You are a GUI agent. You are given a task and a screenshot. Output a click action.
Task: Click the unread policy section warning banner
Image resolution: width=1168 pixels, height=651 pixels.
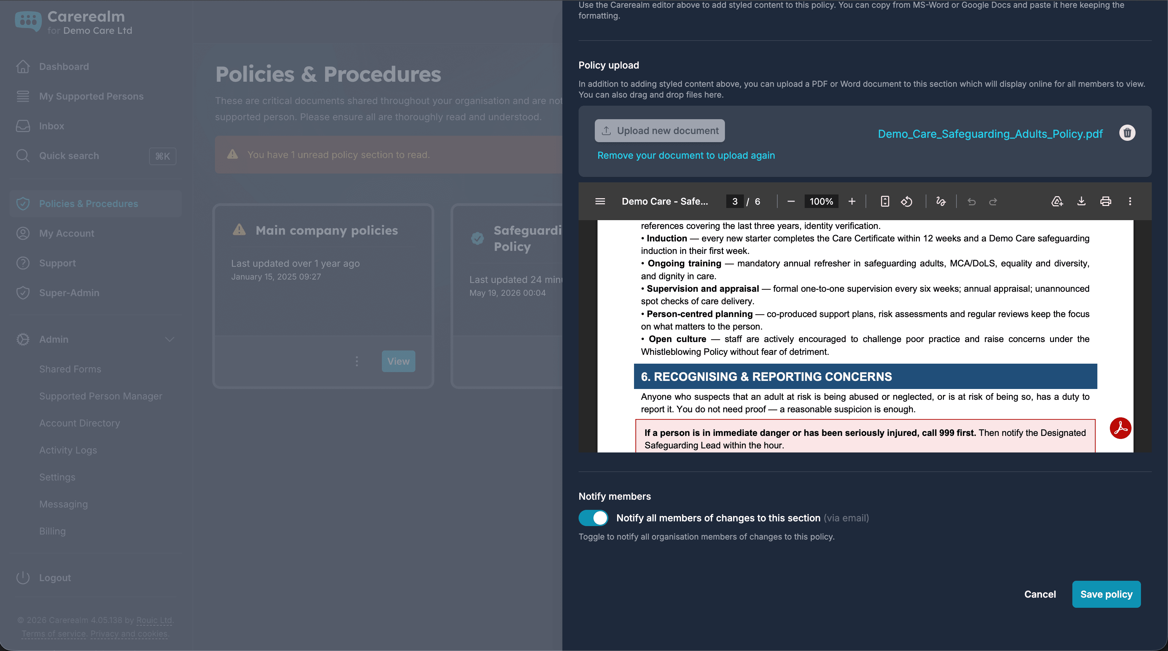tap(388, 155)
